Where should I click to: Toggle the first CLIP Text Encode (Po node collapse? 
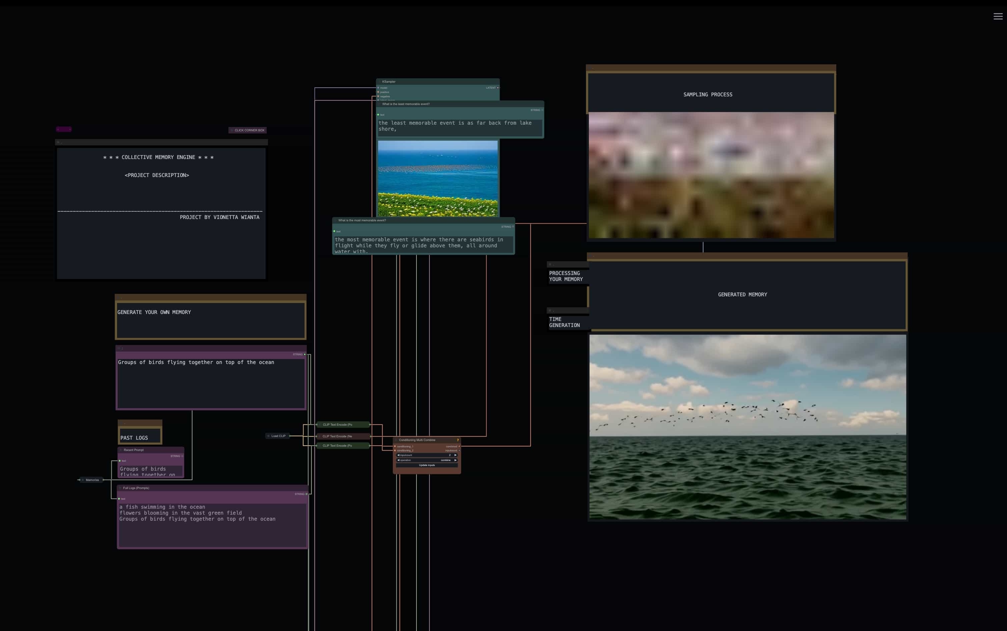tap(319, 425)
